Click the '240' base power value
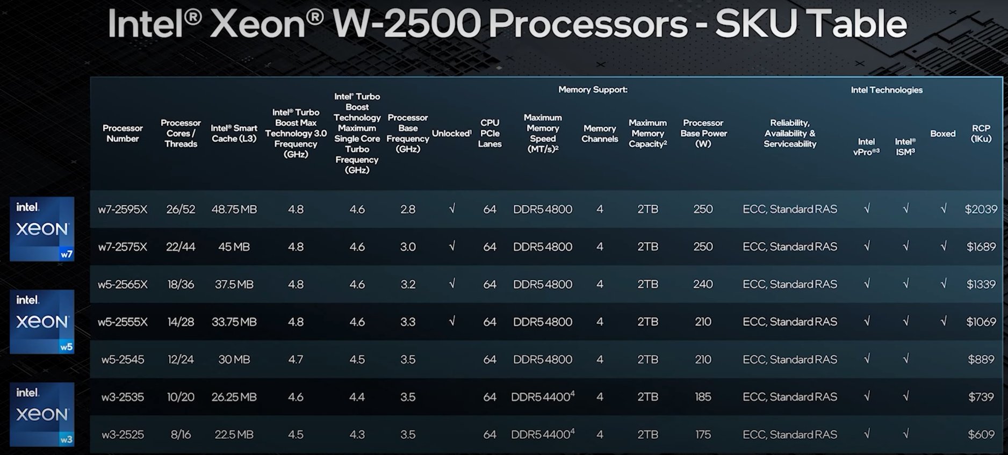Viewport: 1008px width, 455px height. click(703, 284)
